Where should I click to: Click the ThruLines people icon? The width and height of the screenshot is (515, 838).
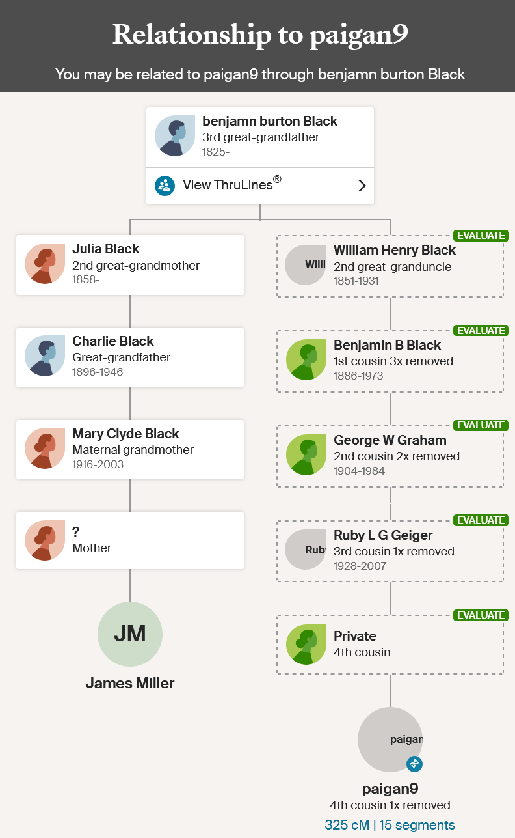pyautogui.click(x=165, y=186)
